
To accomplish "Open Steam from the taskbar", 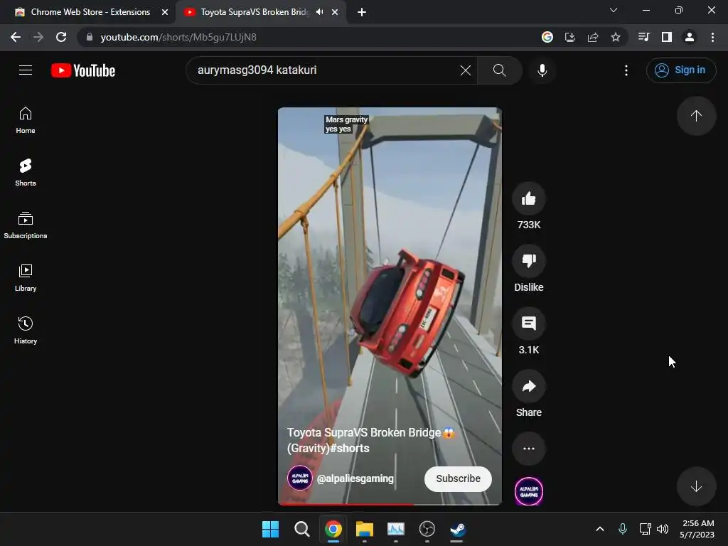I will 458,529.
